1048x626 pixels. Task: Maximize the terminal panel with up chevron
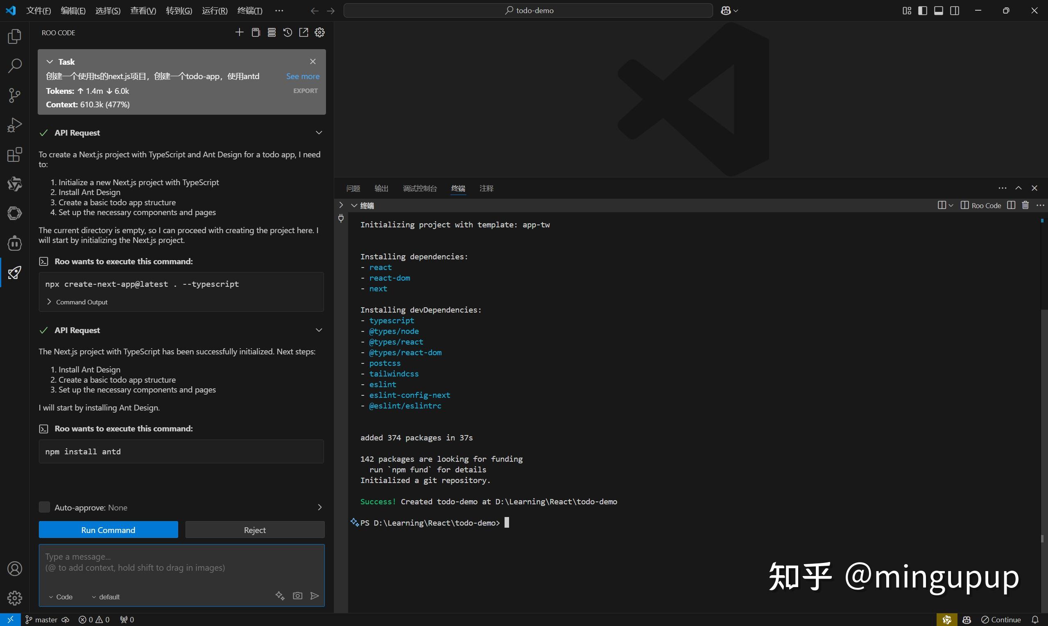[x=1019, y=188]
